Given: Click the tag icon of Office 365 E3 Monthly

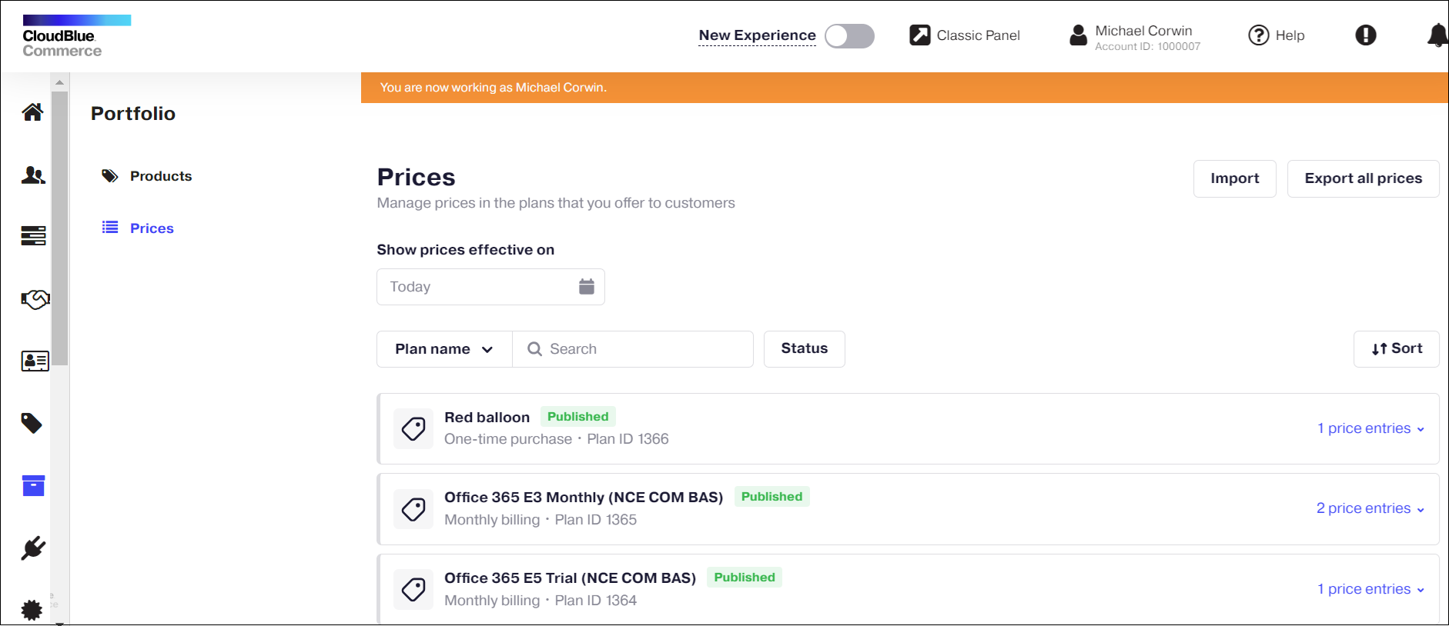Looking at the screenshot, I should tap(413, 509).
